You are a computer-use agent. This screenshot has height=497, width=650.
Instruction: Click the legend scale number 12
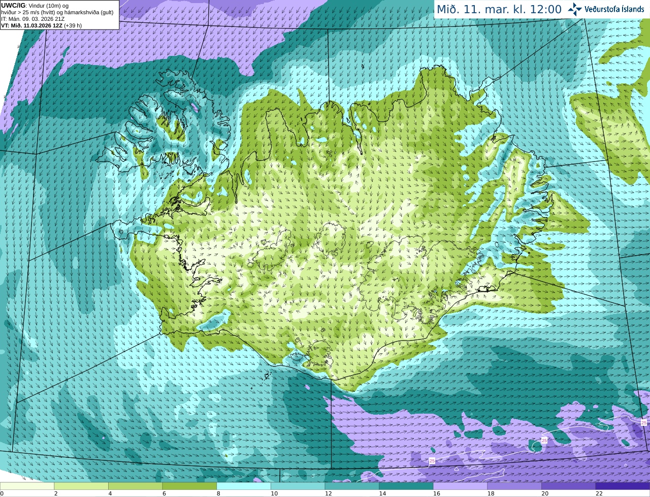pos(328,493)
